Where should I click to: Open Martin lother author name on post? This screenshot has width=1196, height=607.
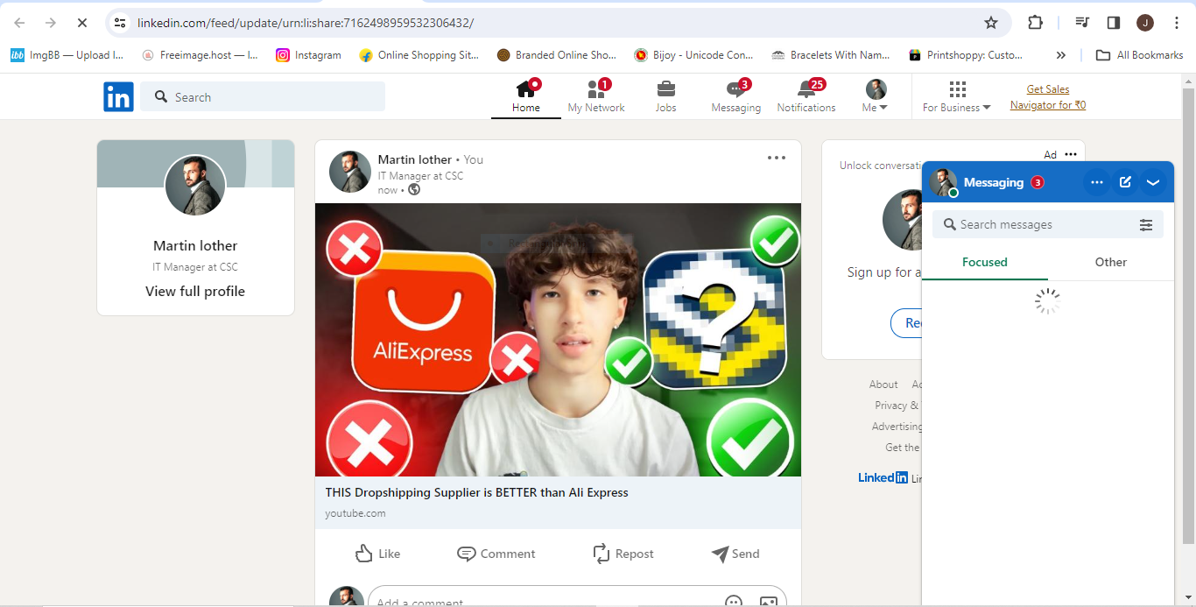[x=415, y=159]
